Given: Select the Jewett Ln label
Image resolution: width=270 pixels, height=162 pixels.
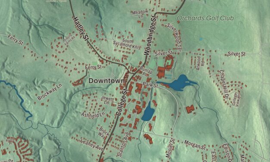Looking at the screenshot, I should tap(108, 100).
